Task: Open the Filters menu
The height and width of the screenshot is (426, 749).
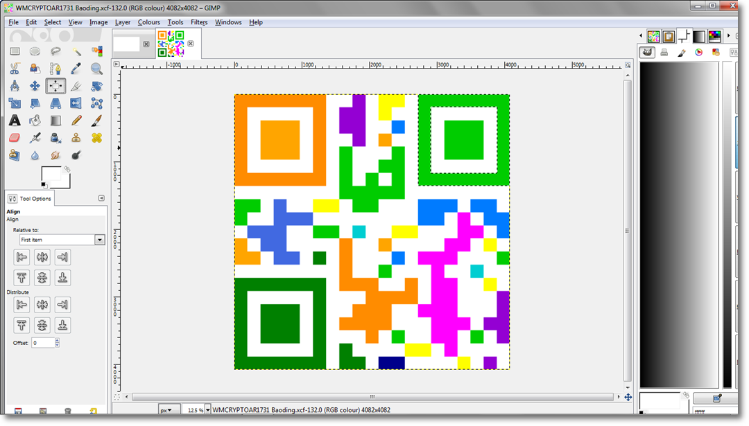Action: click(x=199, y=22)
